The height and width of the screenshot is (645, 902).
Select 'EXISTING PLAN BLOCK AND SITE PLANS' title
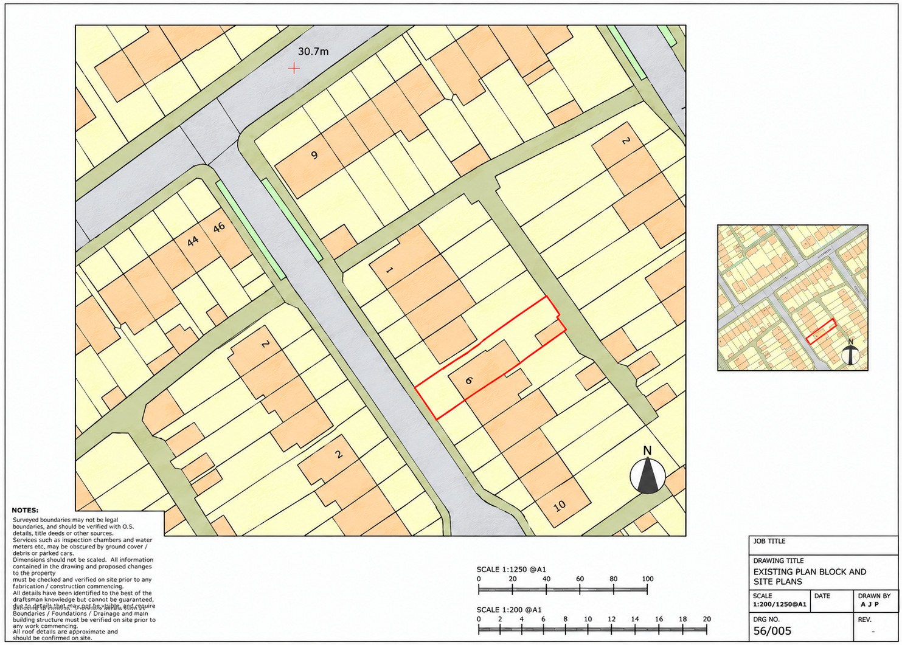(x=810, y=576)
